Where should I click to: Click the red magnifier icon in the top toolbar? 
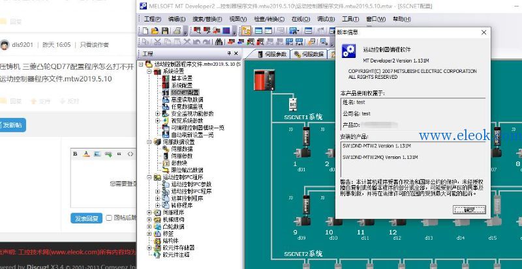(197, 31)
